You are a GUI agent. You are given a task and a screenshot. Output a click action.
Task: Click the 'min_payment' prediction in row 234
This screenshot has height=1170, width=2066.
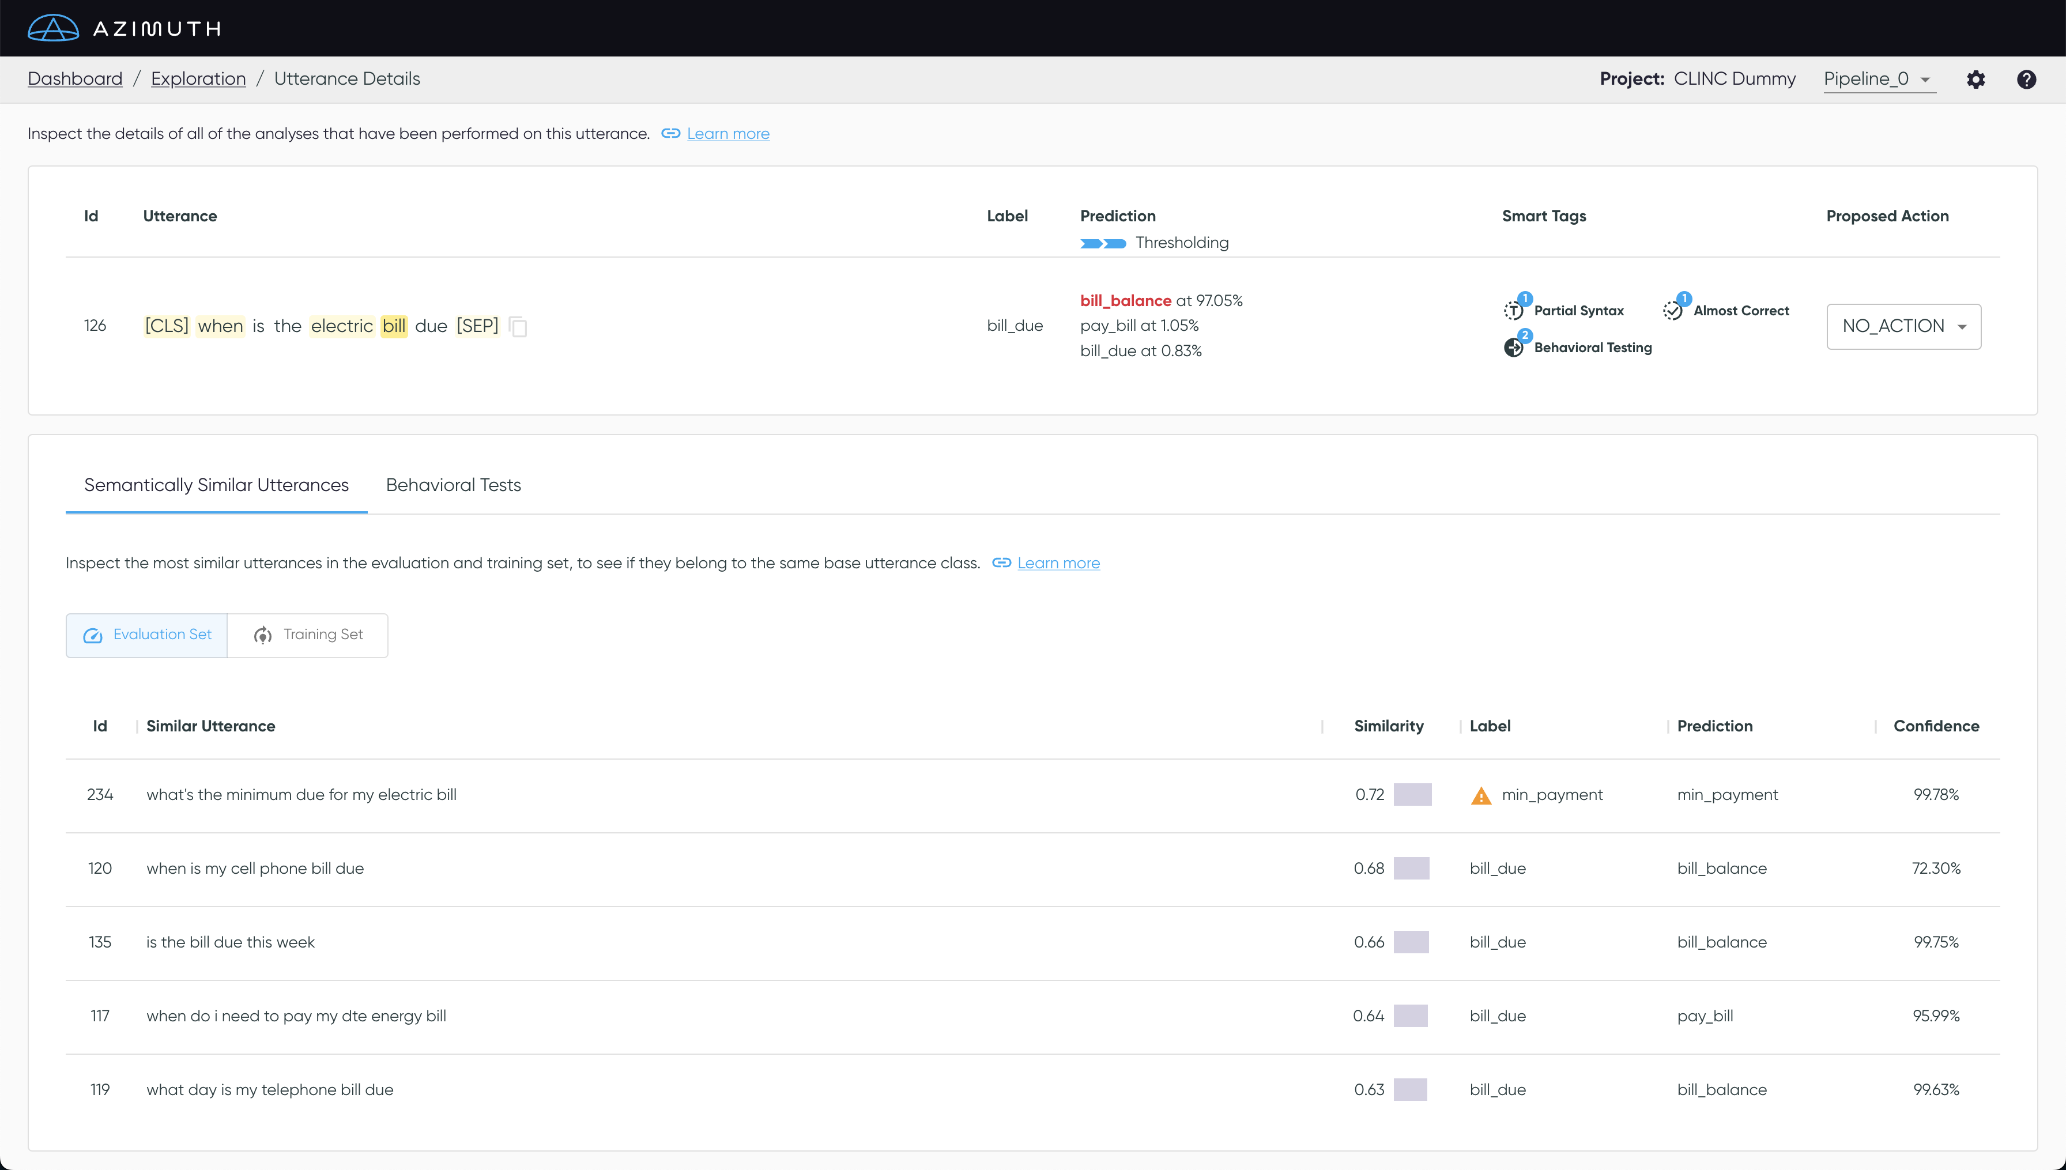(1728, 795)
